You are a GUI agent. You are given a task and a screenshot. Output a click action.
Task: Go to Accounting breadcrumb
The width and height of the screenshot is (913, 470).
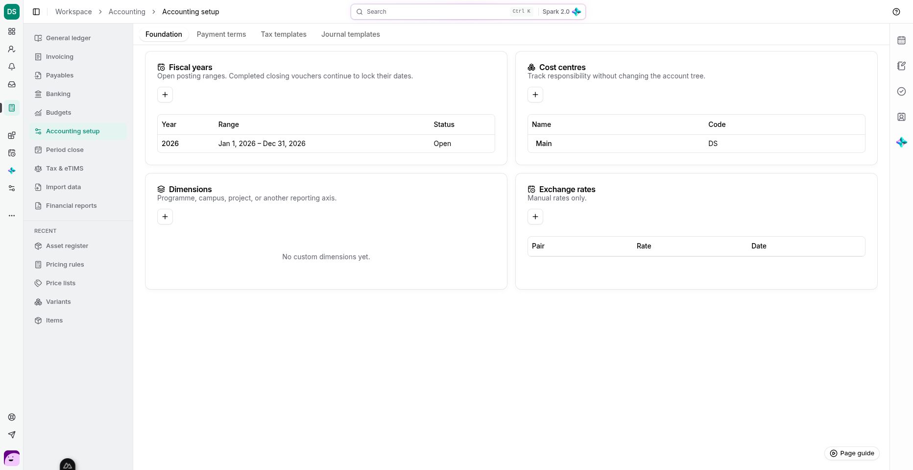127,12
